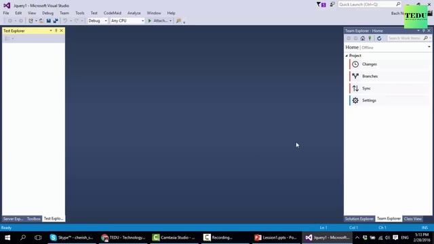This screenshot has height=244, width=434.
Task: Click the Search Work Items magnifier icon
Action: [426, 38]
